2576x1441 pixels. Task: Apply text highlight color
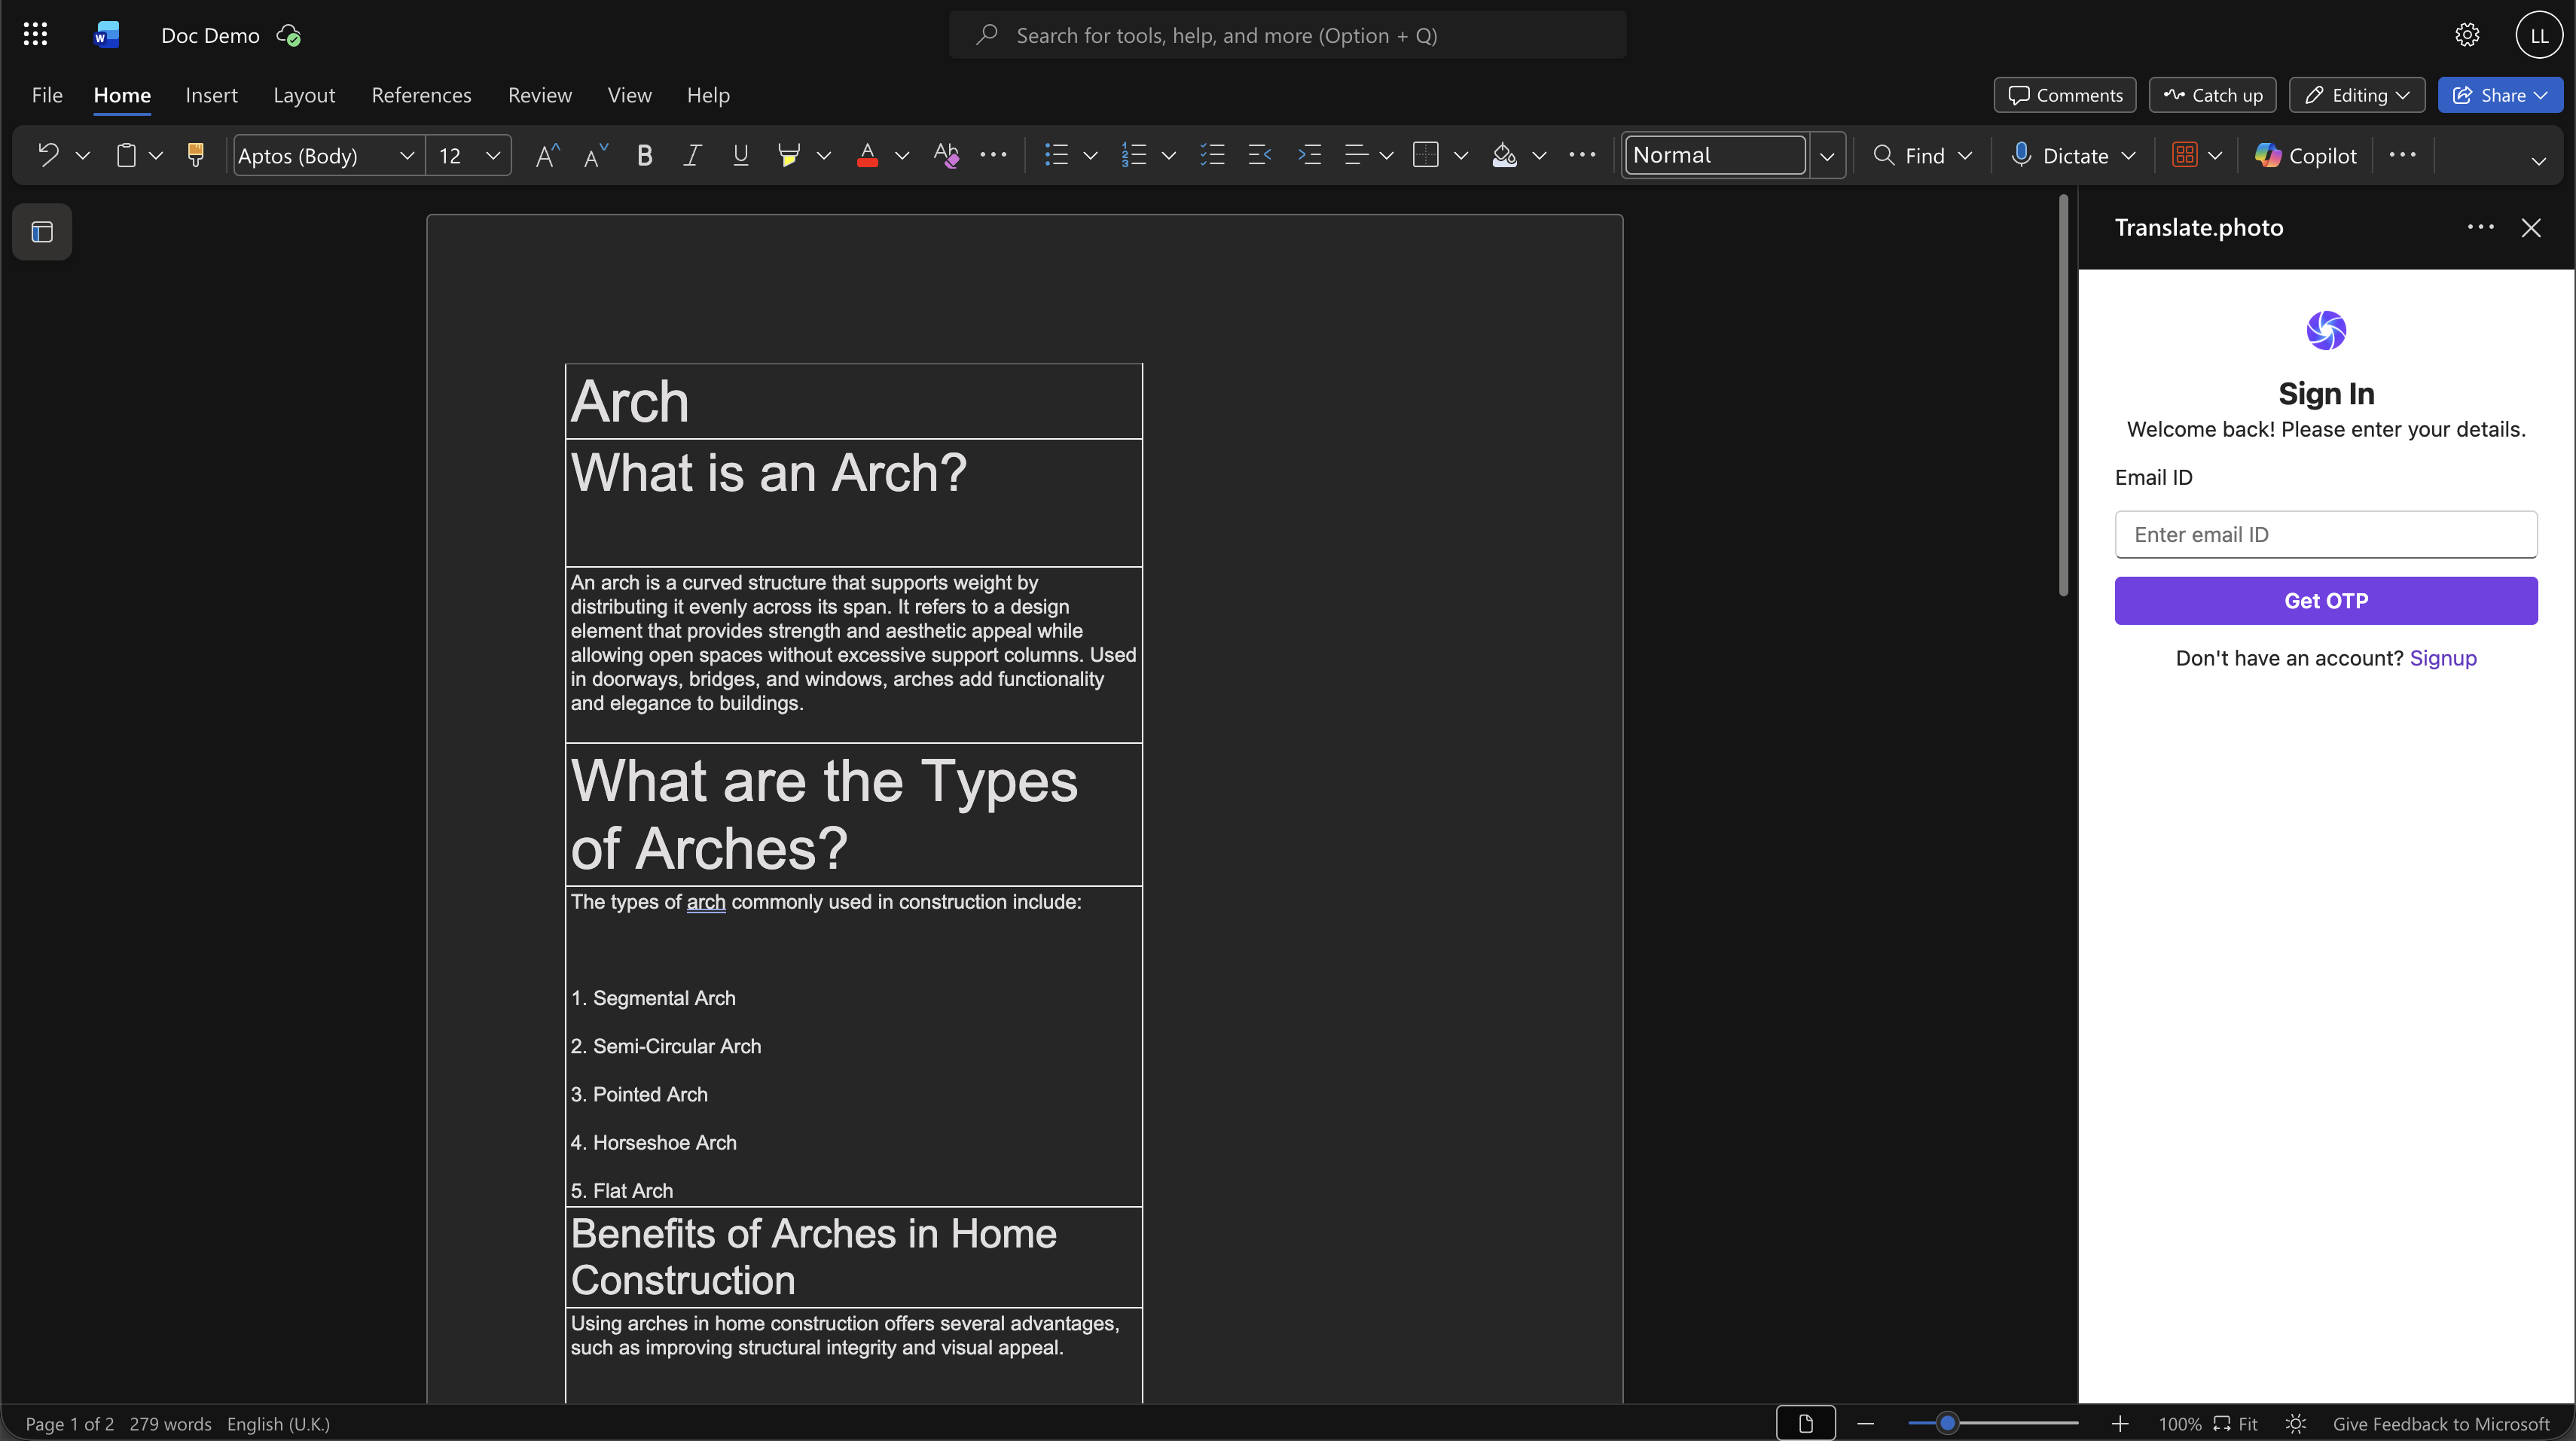click(x=788, y=155)
